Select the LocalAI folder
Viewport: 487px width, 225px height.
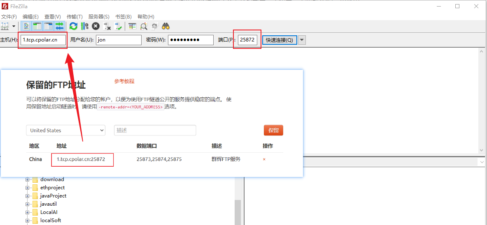[49, 212]
